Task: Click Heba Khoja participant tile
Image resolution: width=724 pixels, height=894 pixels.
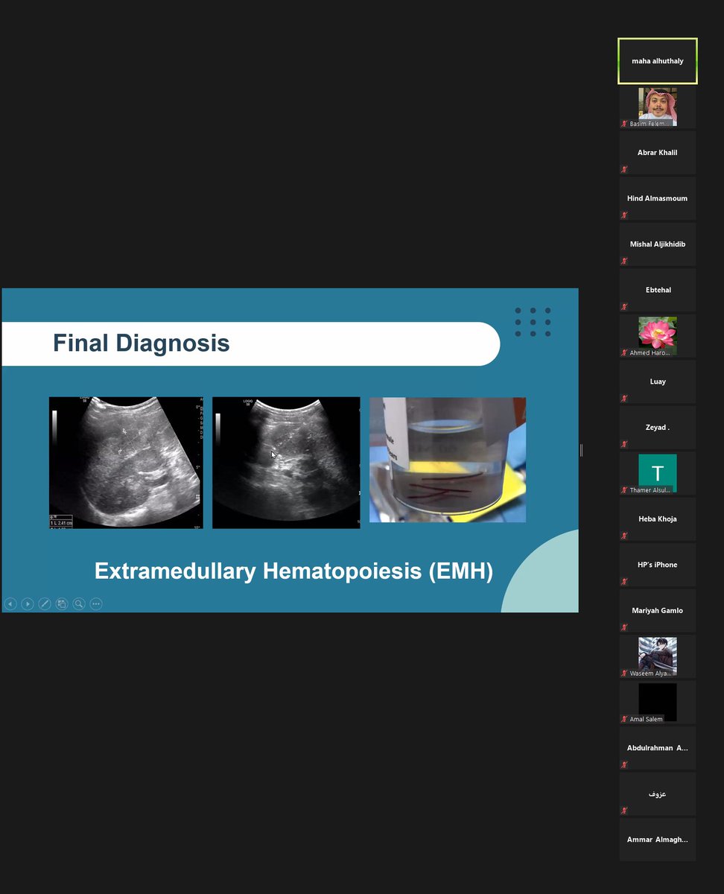Action: pos(658,519)
